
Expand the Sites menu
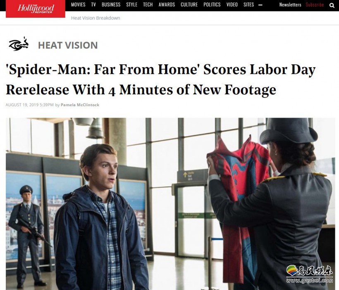point(248,5)
